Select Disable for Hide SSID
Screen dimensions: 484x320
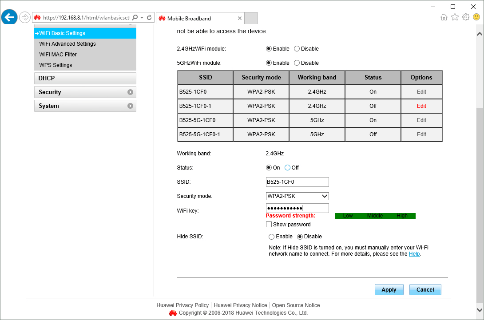coord(300,237)
